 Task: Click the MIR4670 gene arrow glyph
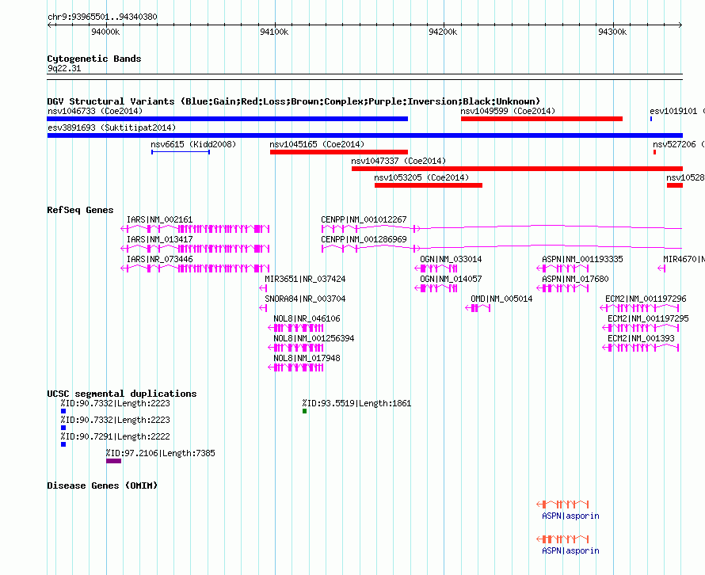pyautogui.click(x=661, y=268)
